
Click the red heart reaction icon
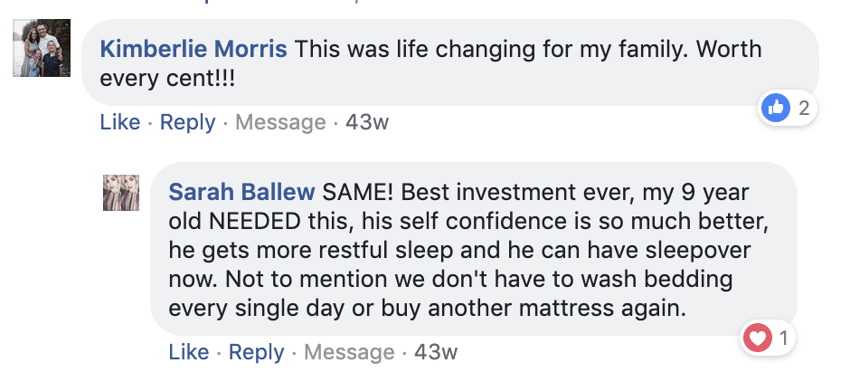[x=756, y=339]
